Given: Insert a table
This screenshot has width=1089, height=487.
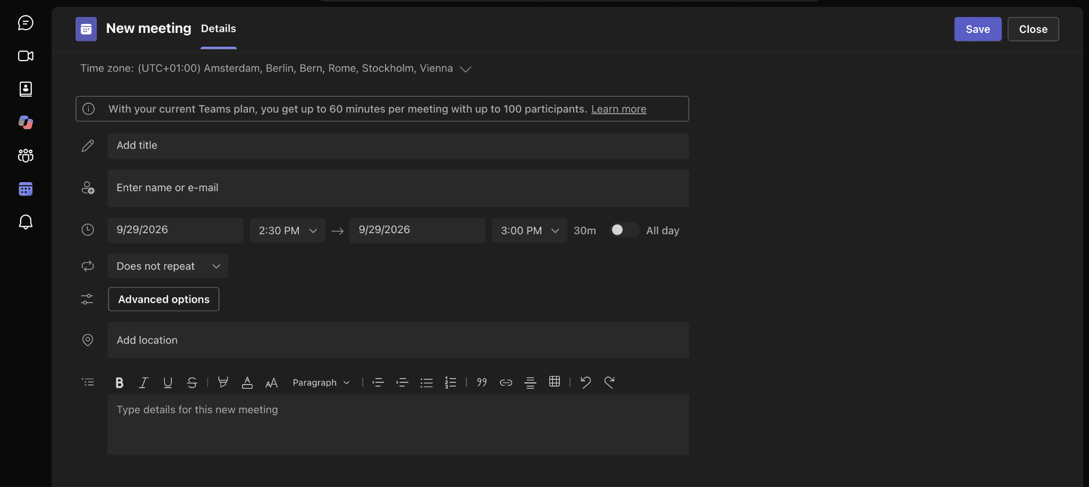Looking at the screenshot, I should click(555, 381).
